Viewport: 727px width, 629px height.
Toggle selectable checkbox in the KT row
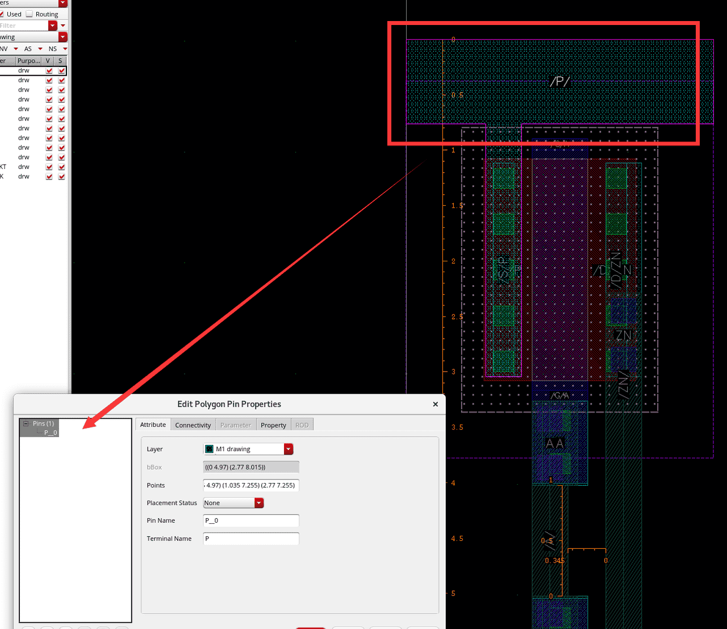[x=61, y=167]
